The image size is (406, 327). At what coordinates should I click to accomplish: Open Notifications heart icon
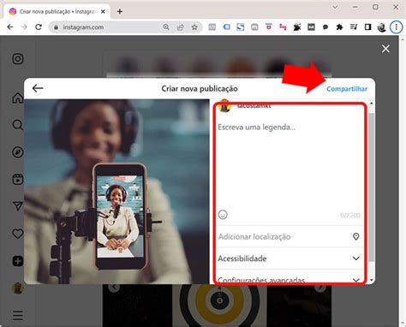[18, 234]
